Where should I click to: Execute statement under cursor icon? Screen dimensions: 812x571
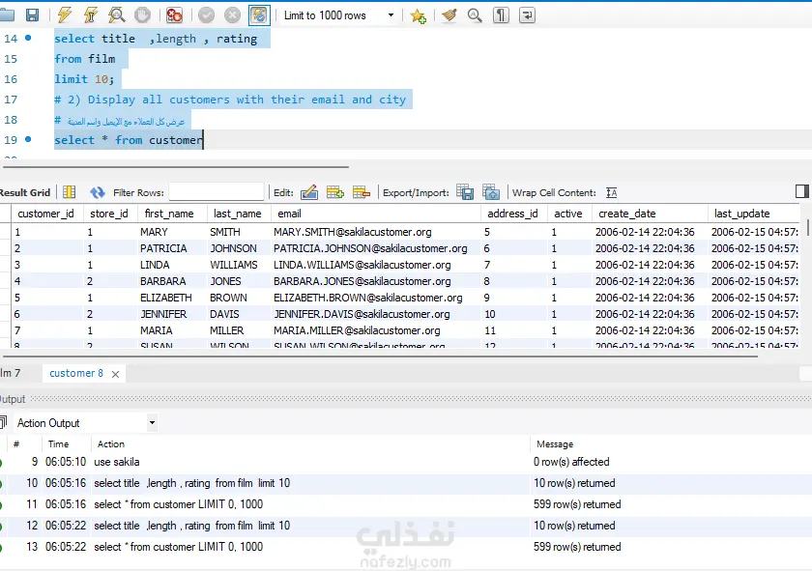(x=90, y=15)
